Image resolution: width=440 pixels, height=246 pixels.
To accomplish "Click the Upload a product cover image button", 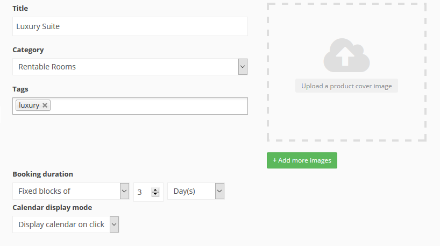I will click(346, 86).
